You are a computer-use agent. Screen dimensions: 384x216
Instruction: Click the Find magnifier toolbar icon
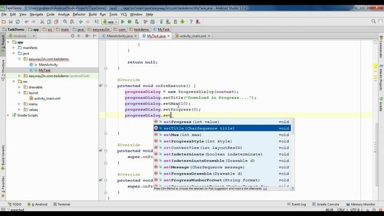pos(65,22)
